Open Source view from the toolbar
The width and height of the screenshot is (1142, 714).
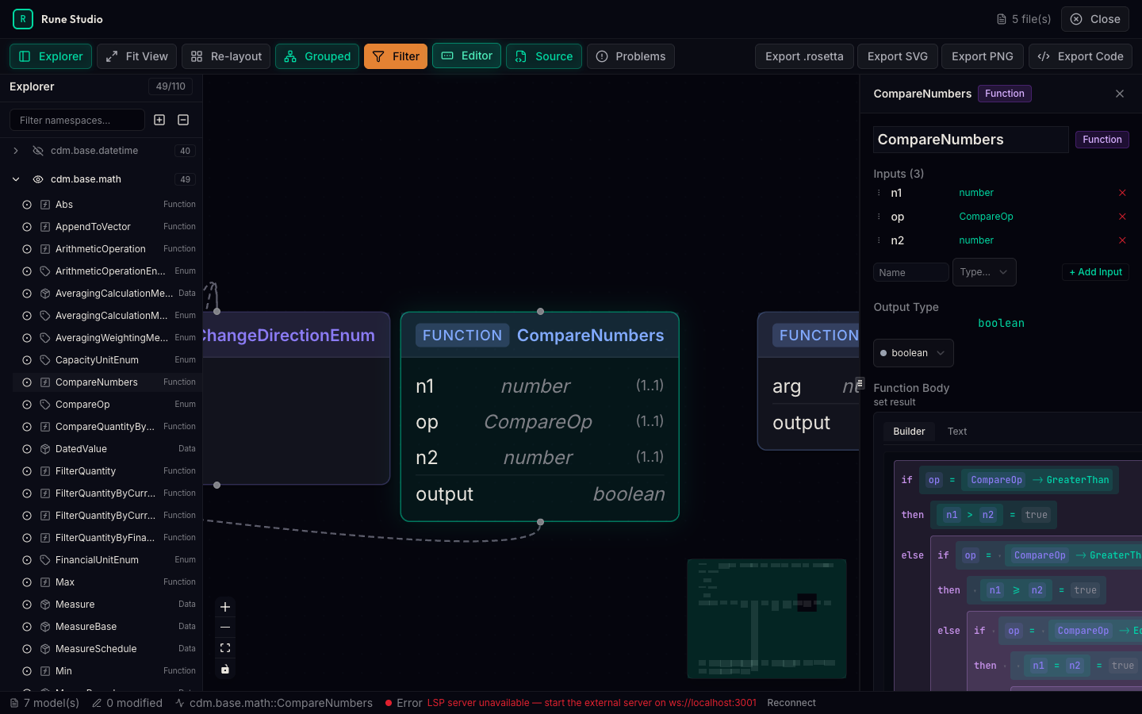coord(543,56)
